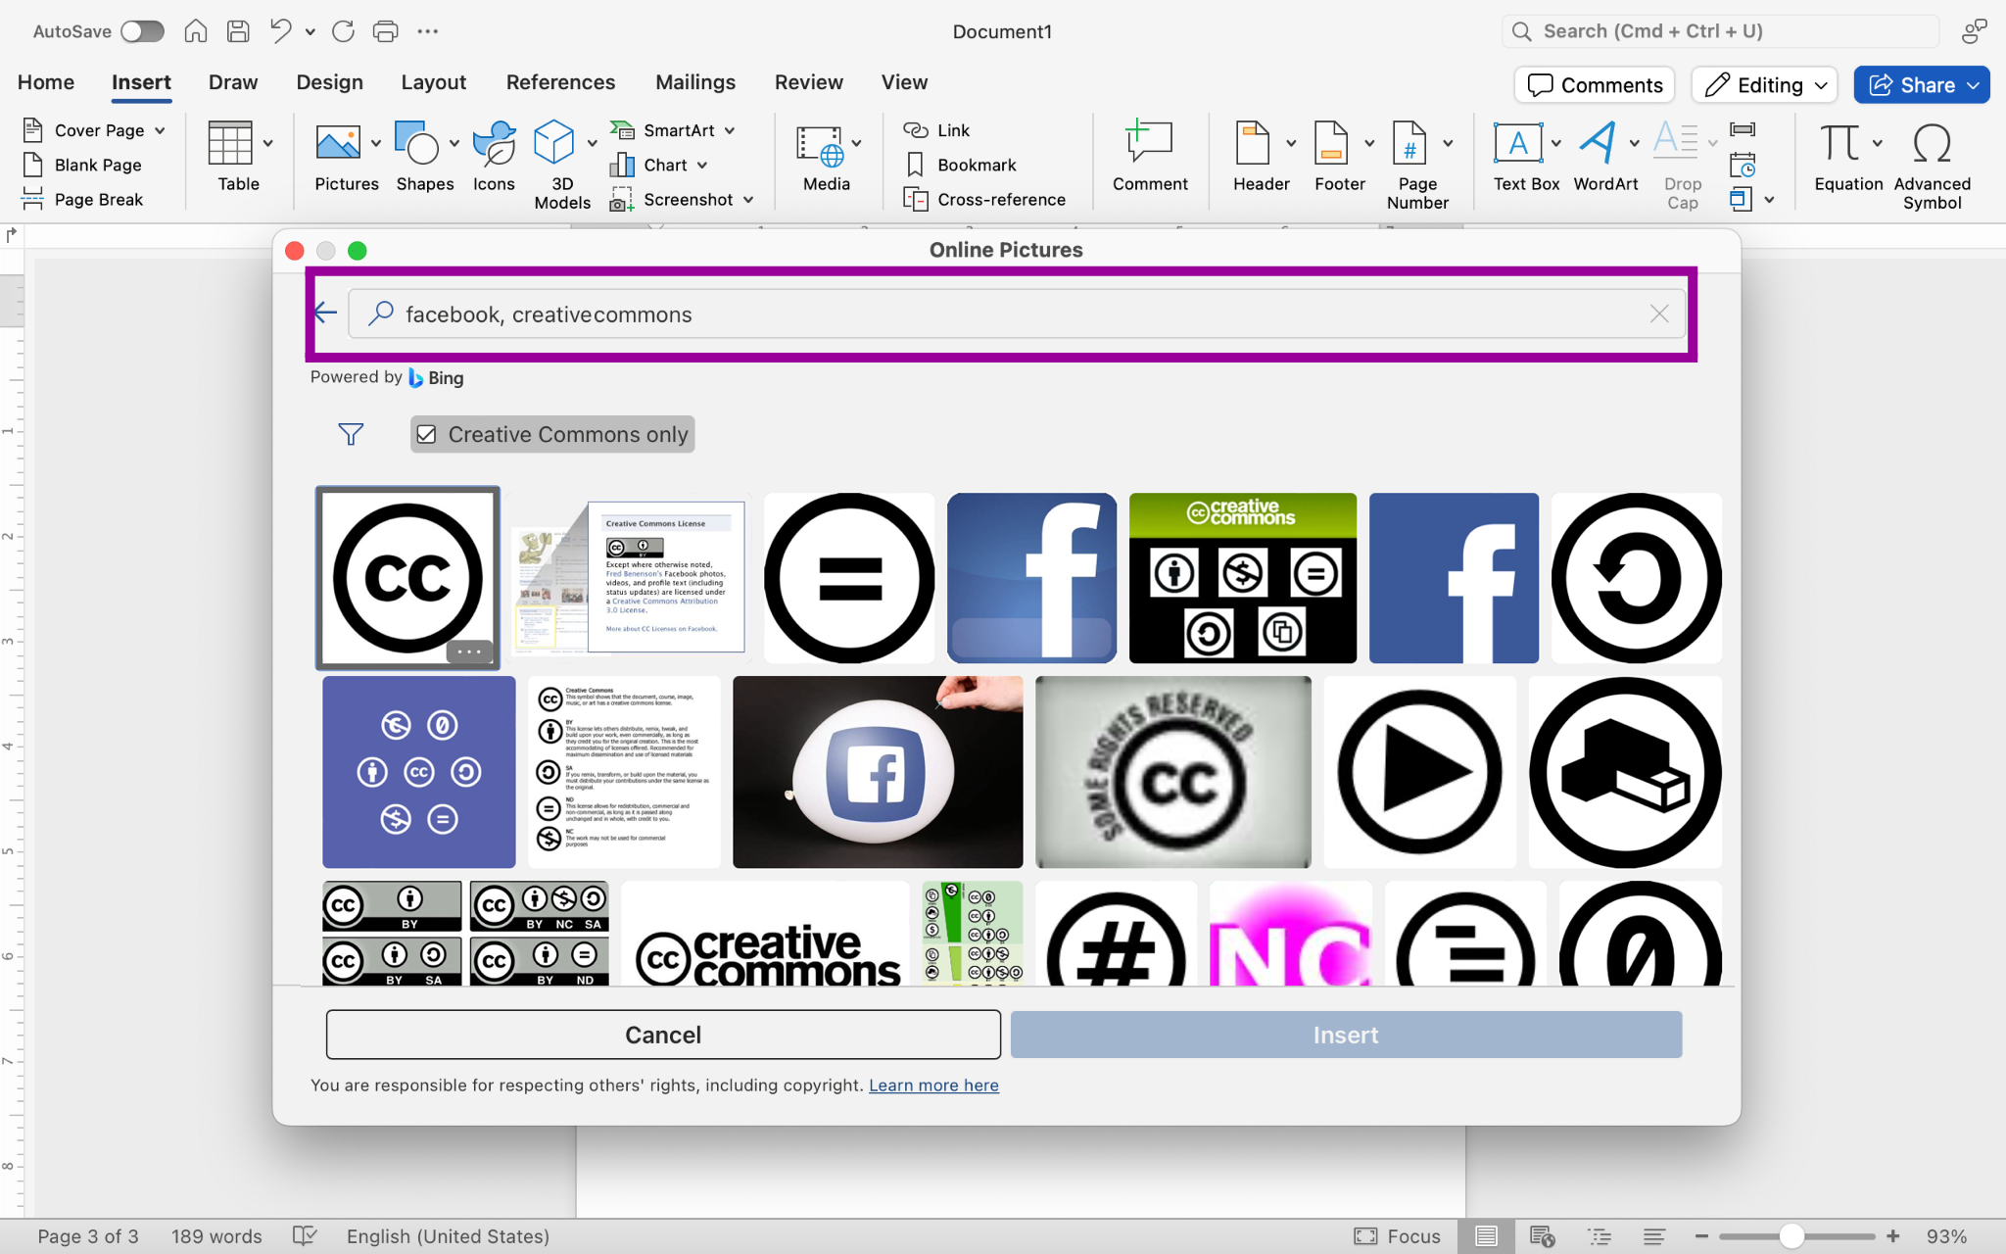Screen dimensions: 2006x1254
Task: Click the 3D Models cube icon
Action: tap(554, 143)
